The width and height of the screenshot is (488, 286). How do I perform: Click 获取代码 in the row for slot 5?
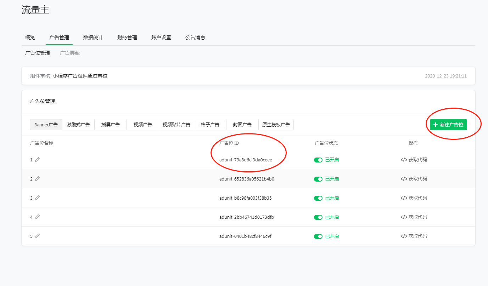pos(414,236)
